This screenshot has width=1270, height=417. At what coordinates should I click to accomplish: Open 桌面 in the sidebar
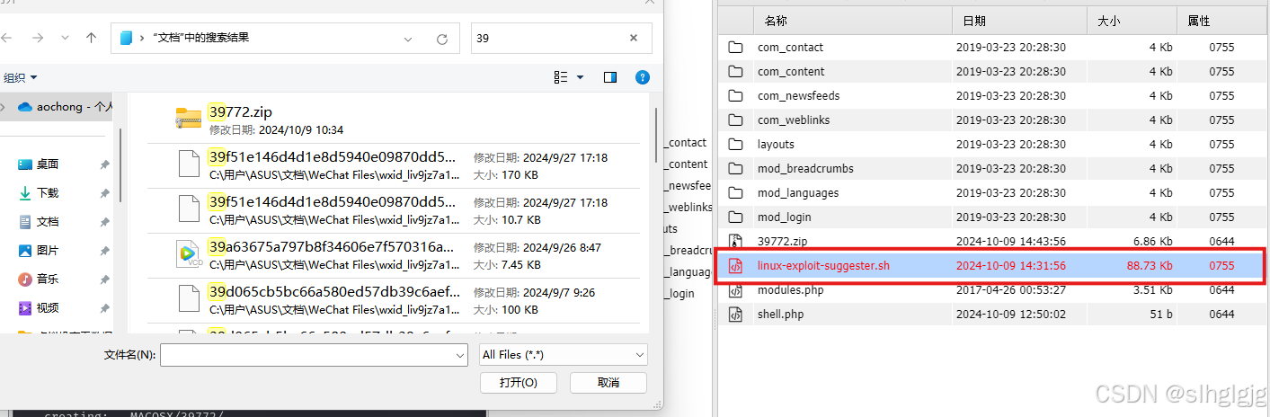pyautogui.click(x=47, y=164)
